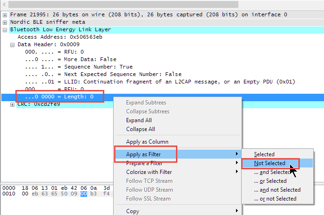Choose Collapse All from context menu
The image size is (324, 215).
140,129
